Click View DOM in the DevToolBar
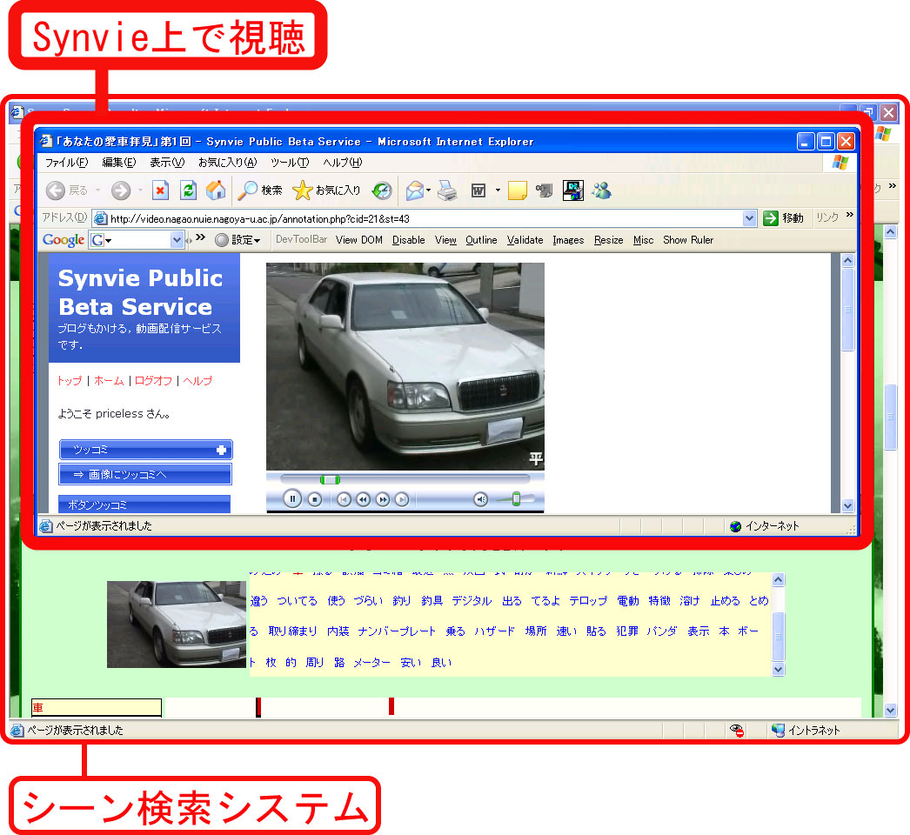 tap(359, 240)
